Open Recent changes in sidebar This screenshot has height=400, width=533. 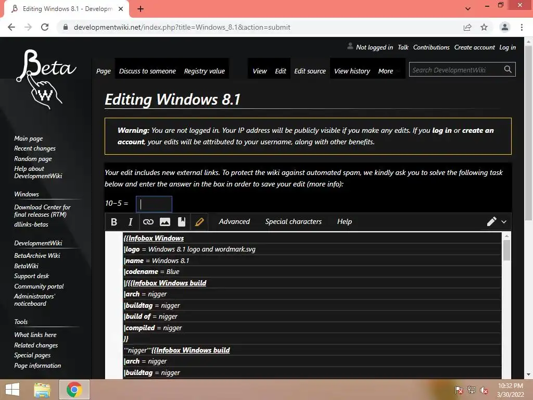(35, 148)
